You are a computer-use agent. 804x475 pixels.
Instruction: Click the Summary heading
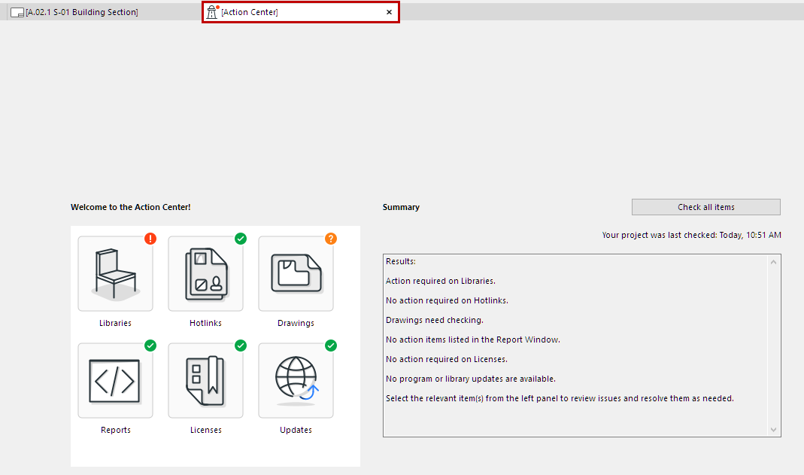point(401,207)
